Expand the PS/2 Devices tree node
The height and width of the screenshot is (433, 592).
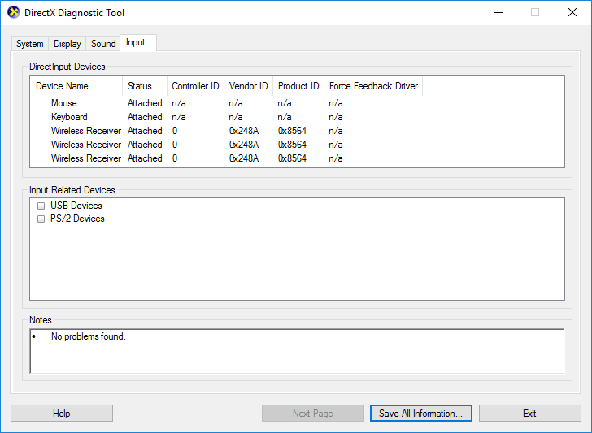coord(41,219)
